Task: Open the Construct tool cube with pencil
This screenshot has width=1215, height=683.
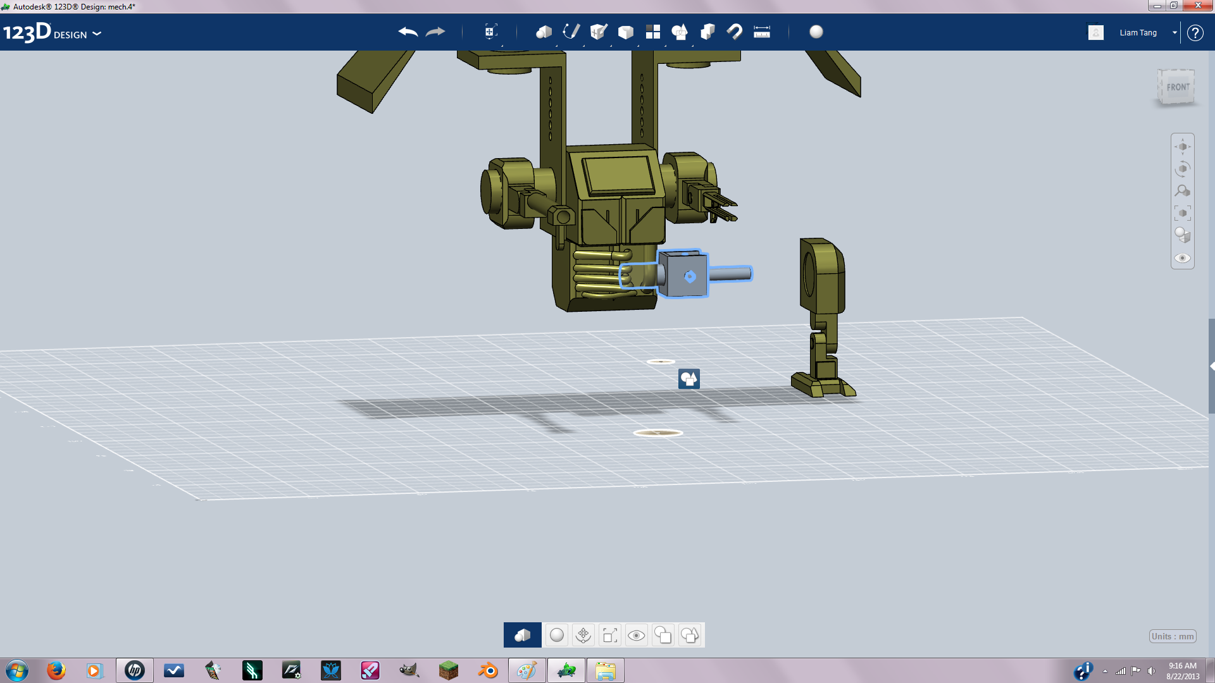Action: pyautogui.click(x=598, y=32)
